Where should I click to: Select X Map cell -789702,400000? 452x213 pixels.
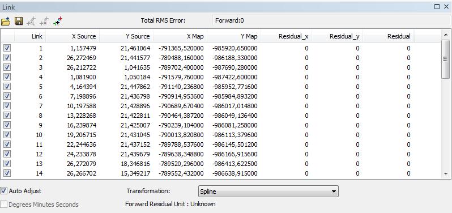pyautogui.click(x=181, y=67)
